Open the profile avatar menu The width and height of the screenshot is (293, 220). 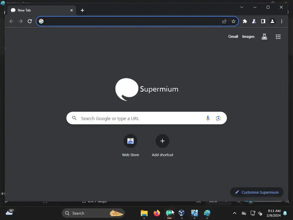272,21
